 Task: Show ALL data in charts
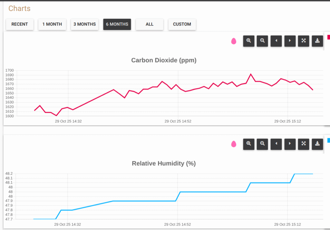(150, 24)
